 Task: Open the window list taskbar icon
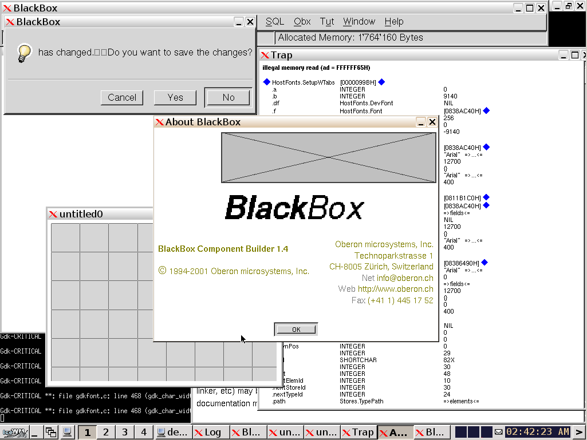point(51,432)
